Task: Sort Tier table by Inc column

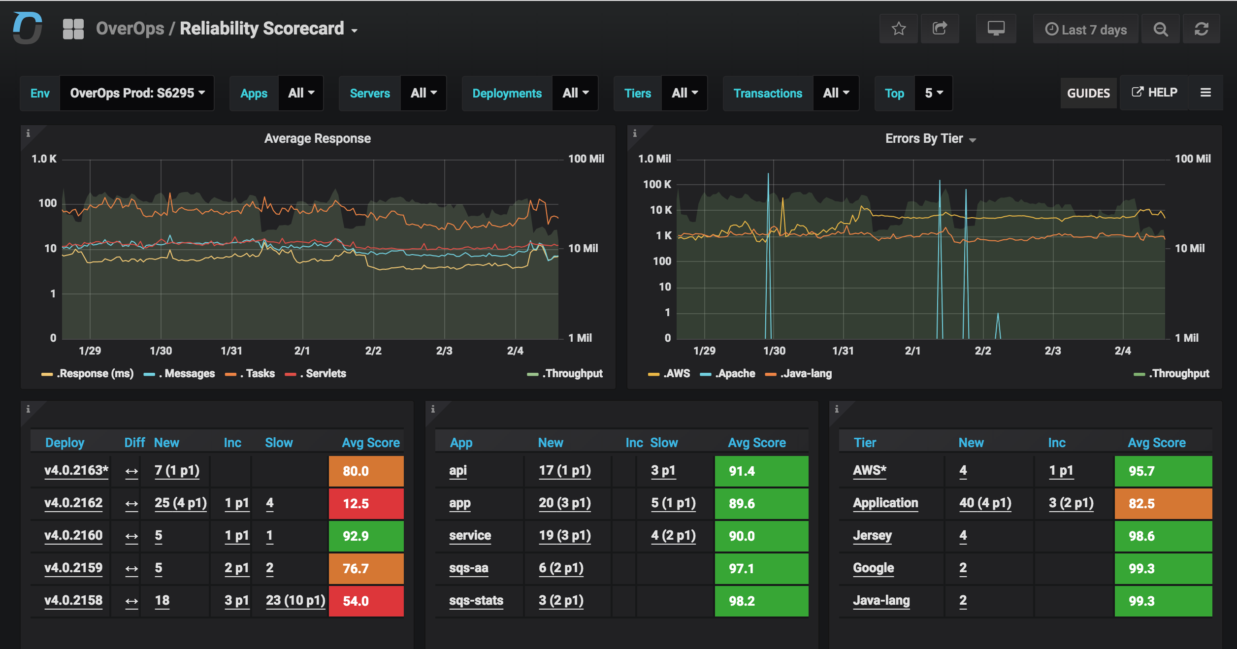Action: [x=1056, y=443]
